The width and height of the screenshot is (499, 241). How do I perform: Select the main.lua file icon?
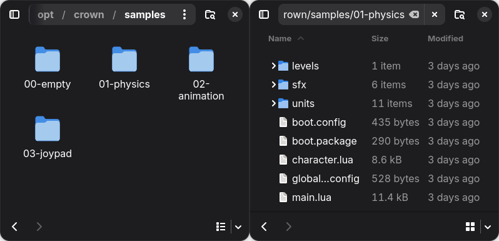[283, 198]
